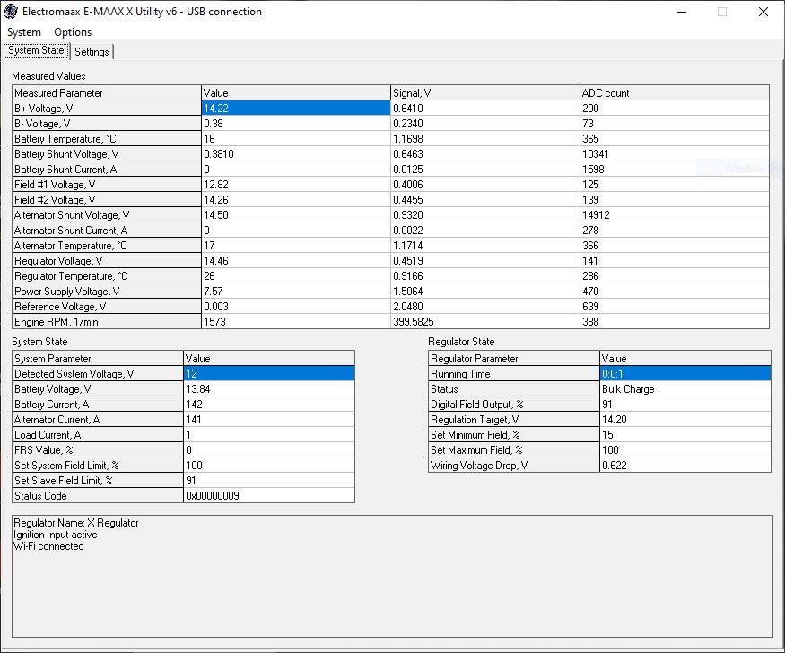This screenshot has width=785, height=653.
Task: Maximize the E-MAAX Utility window
Action: click(x=721, y=12)
